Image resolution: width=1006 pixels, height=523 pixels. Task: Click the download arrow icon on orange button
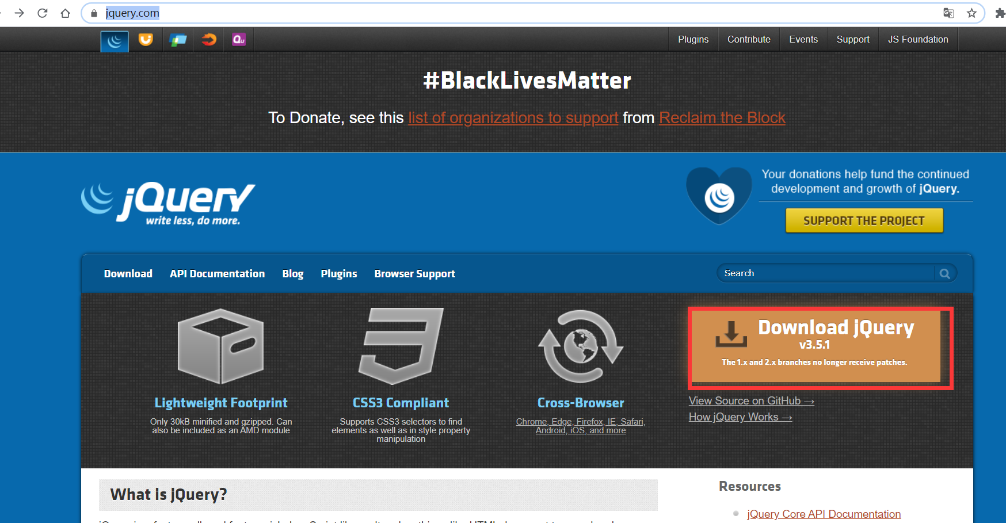click(731, 334)
